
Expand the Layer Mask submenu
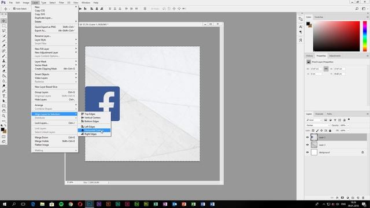(54, 61)
